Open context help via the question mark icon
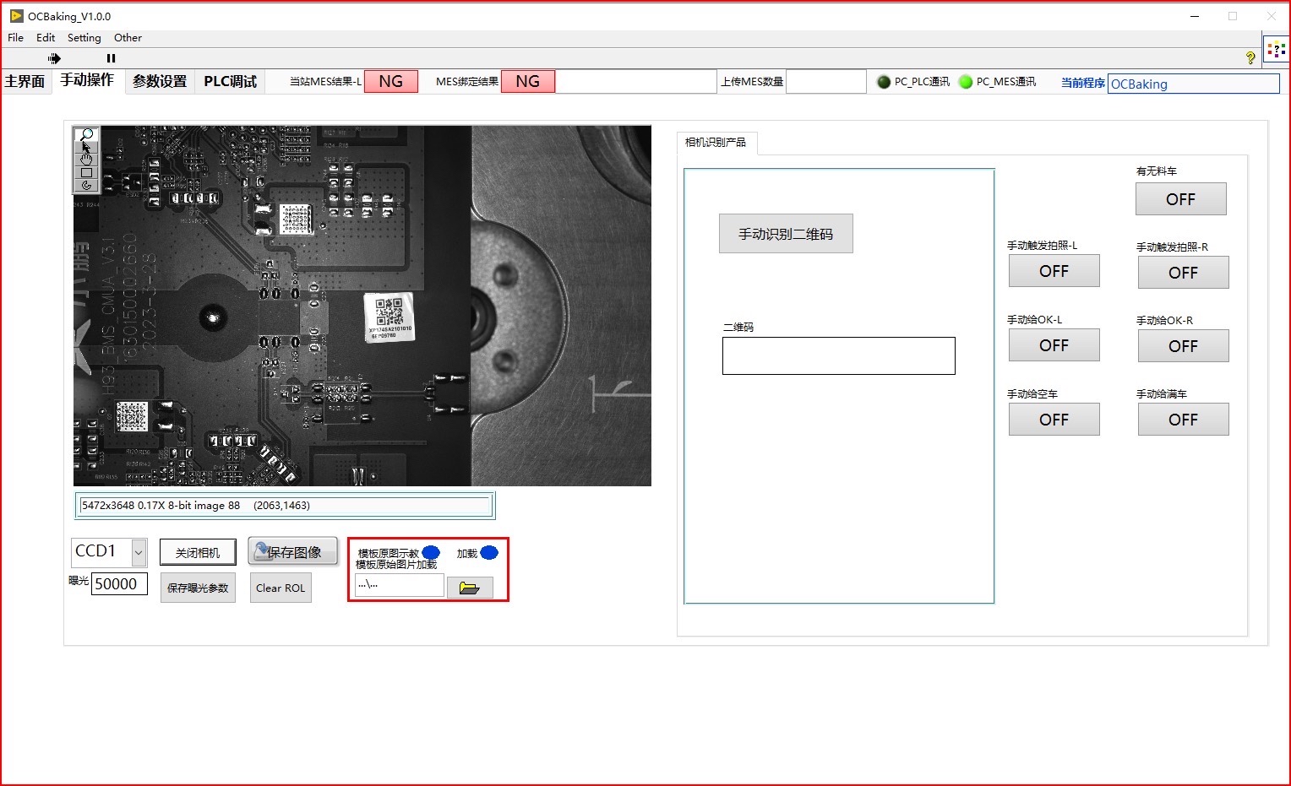The height and width of the screenshot is (786, 1291). coord(1251,57)
